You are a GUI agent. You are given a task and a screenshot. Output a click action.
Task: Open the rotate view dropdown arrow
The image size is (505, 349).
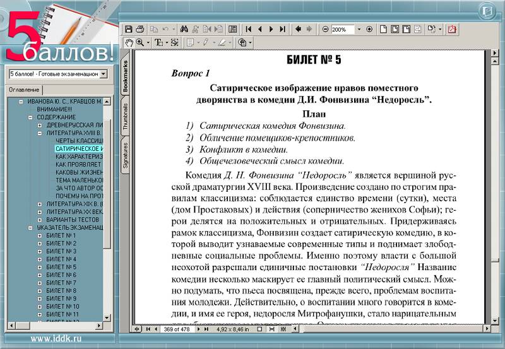pyautogui.click(x=439, y=30)
